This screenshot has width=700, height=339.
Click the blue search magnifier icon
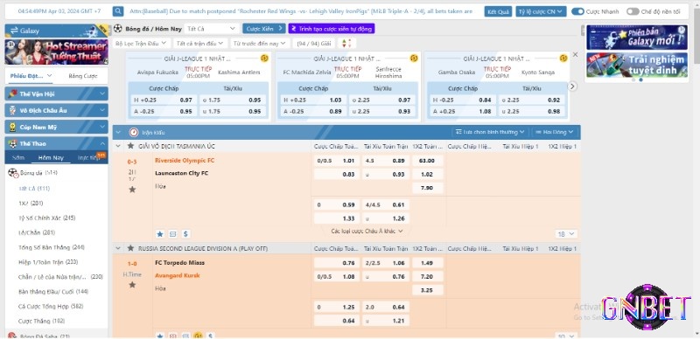click(118, 11)
